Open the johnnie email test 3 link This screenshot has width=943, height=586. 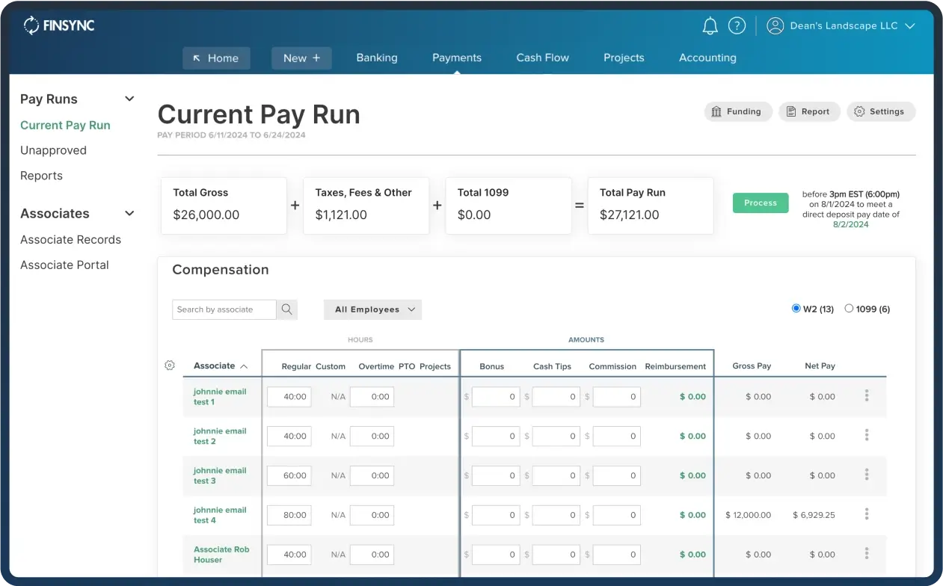click(219, 475)
